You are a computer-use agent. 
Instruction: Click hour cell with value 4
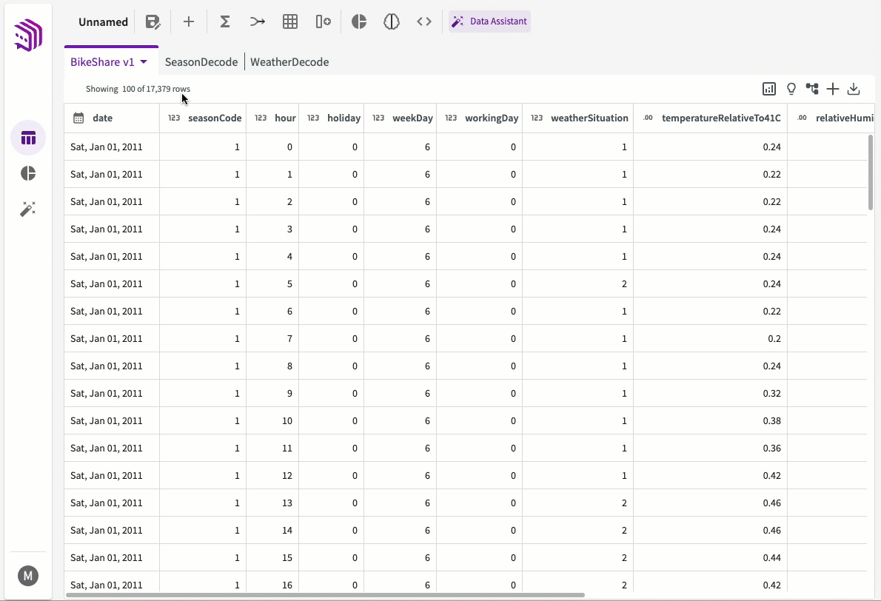[x=272, y=256]
